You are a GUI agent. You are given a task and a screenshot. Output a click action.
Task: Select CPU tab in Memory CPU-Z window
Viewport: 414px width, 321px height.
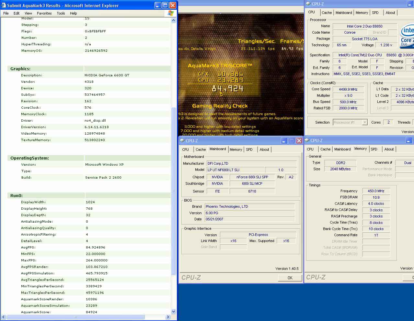click(x=310, y=149)
